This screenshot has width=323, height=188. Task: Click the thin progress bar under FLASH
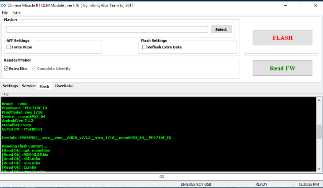coord(281,55)
